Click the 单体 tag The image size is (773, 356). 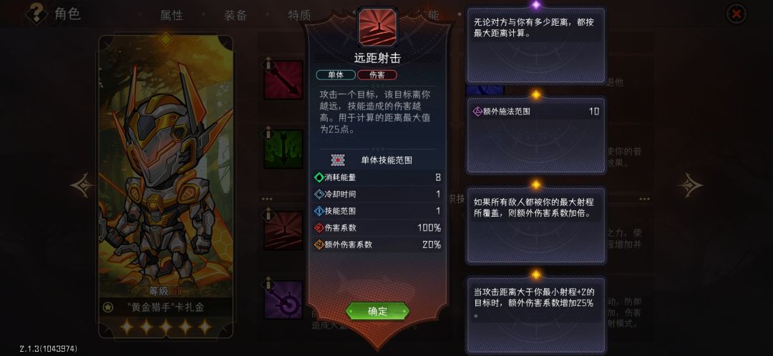pyautogui.click(x=336, y=75)
